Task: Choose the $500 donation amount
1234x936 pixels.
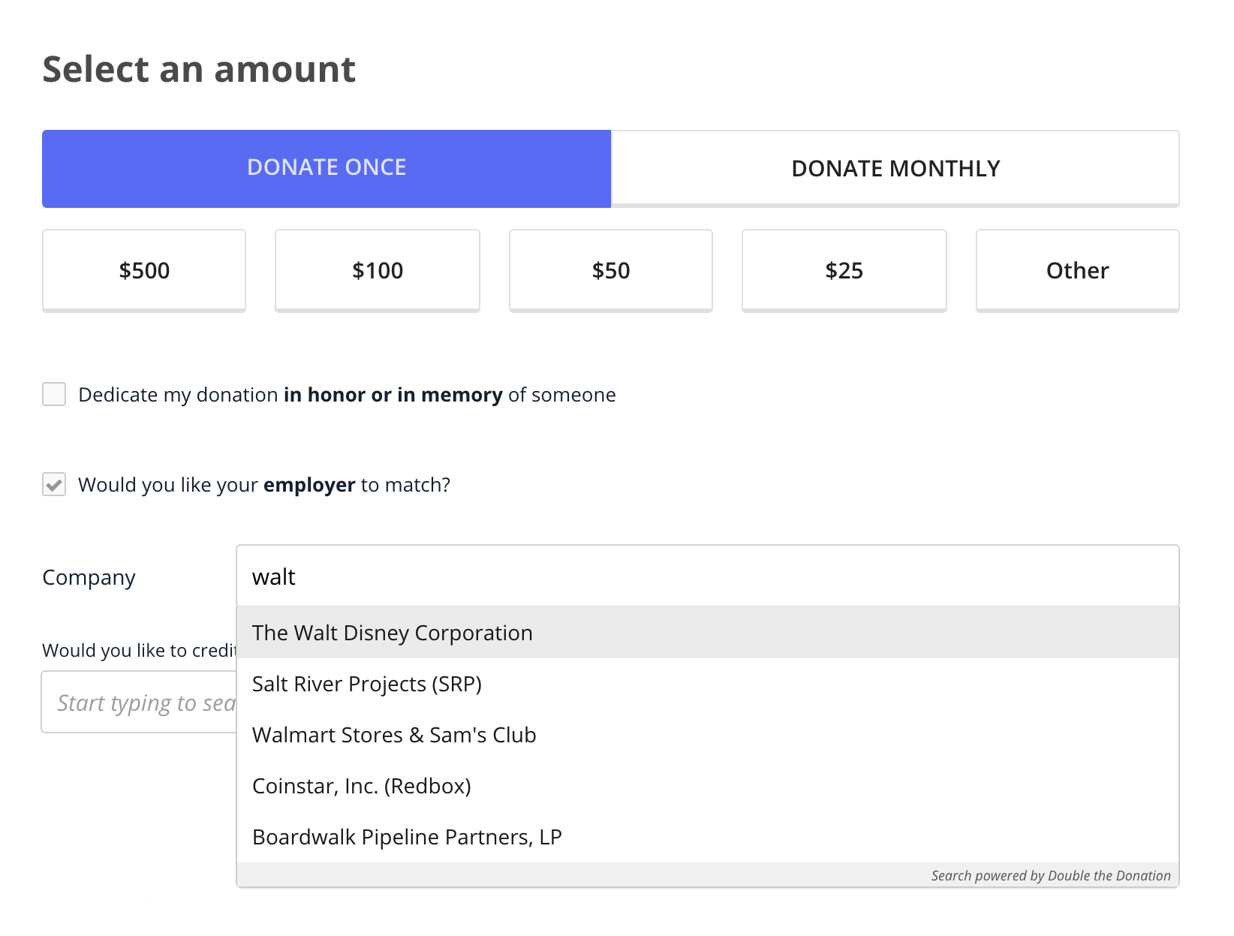Action: point(144,270)
